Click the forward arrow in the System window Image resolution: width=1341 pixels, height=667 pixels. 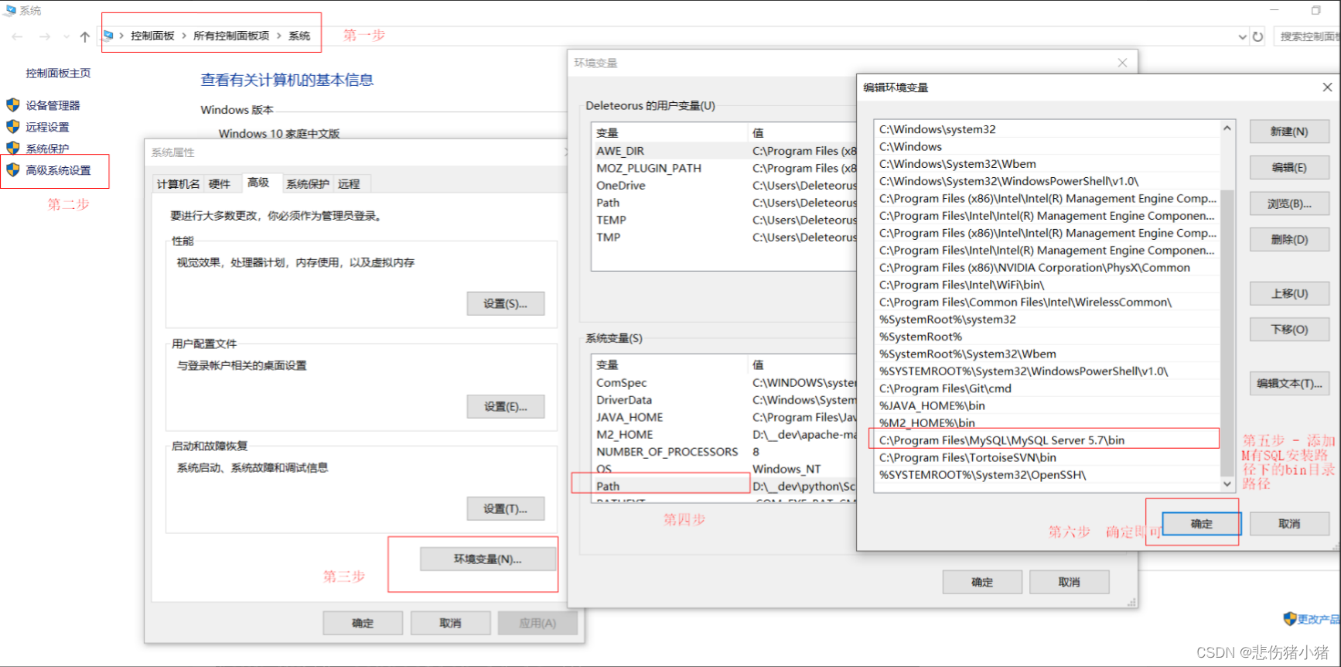44,36
